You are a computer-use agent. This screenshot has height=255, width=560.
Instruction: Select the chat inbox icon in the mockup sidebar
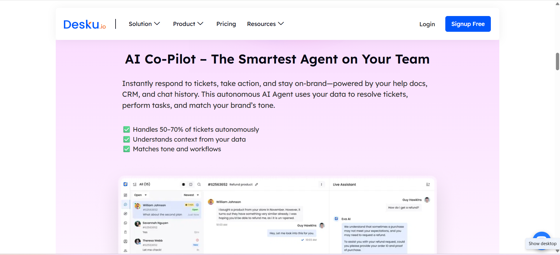coord(125,205)
